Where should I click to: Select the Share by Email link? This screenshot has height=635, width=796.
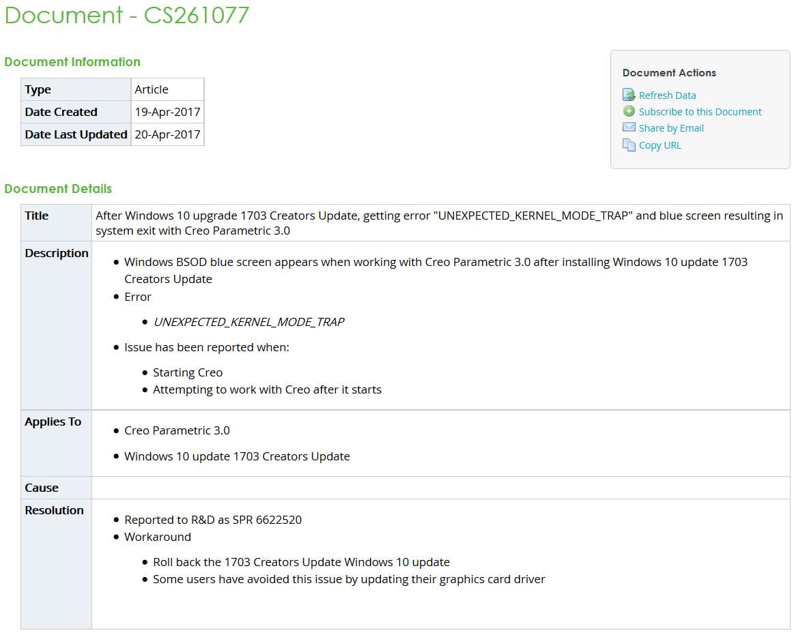click(x=671, y=128)
